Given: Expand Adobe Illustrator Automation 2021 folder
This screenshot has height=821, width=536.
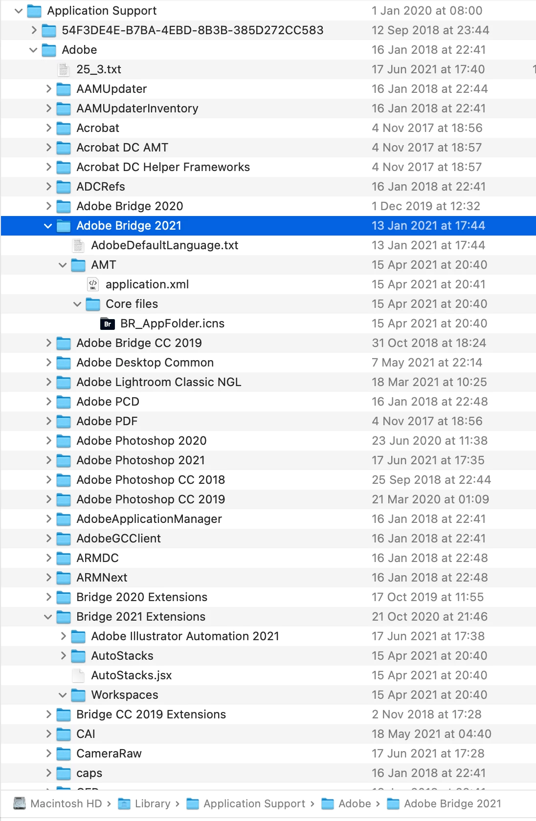Looking at the screenshot, I should [63, 636].
